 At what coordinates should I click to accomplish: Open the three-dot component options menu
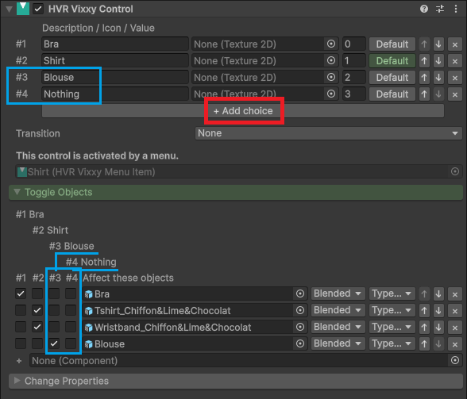[456, 9]
